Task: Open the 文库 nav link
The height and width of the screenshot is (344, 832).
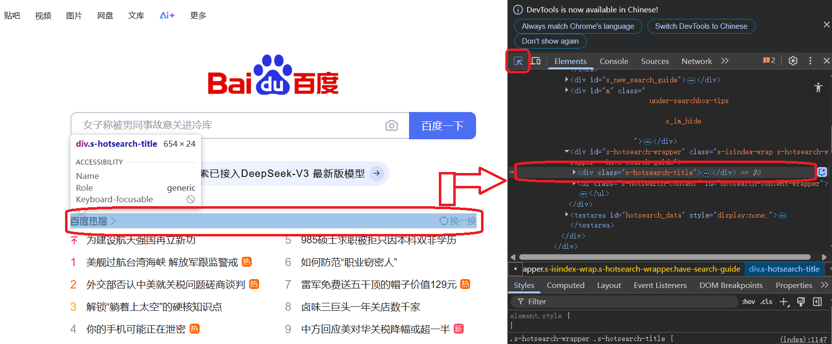Action: (136, 16)
